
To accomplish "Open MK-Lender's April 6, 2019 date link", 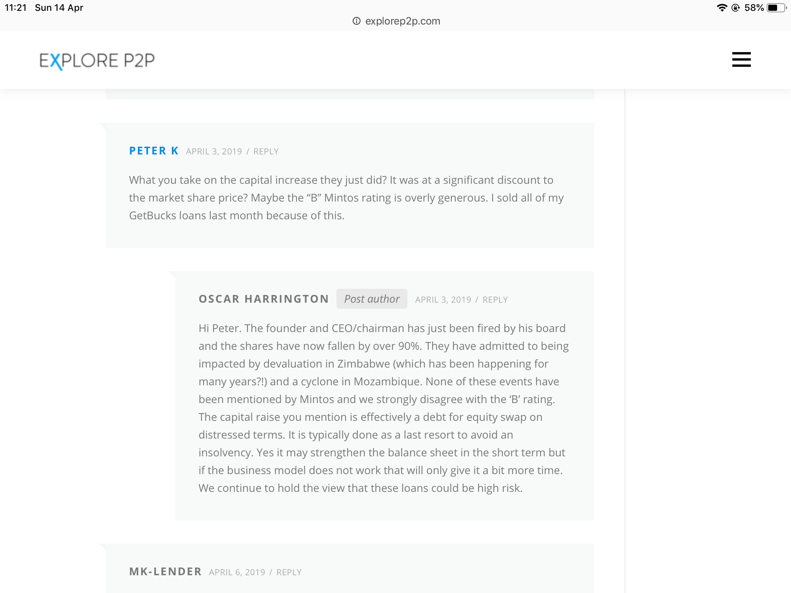I will coord(237,572).
